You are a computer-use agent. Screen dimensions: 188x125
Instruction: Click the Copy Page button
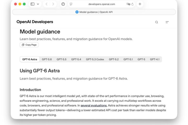tap(29, 45)
